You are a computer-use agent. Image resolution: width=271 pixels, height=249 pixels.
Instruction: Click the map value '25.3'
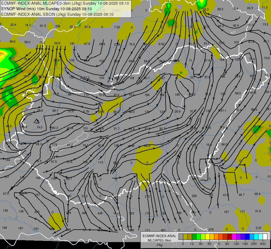[x=206, y=9]
